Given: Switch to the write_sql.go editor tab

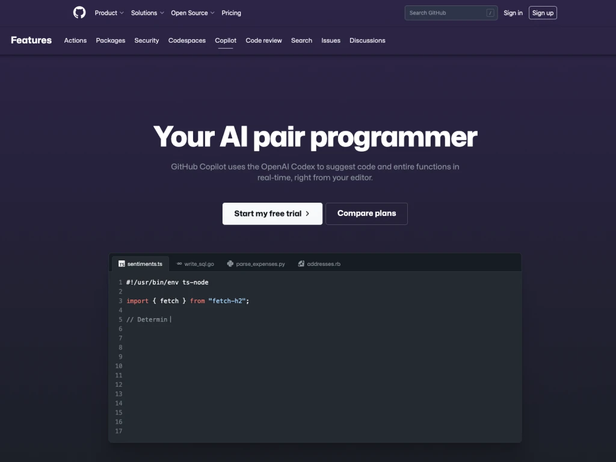Looking at the screenshot, I should tap(196, 264).
